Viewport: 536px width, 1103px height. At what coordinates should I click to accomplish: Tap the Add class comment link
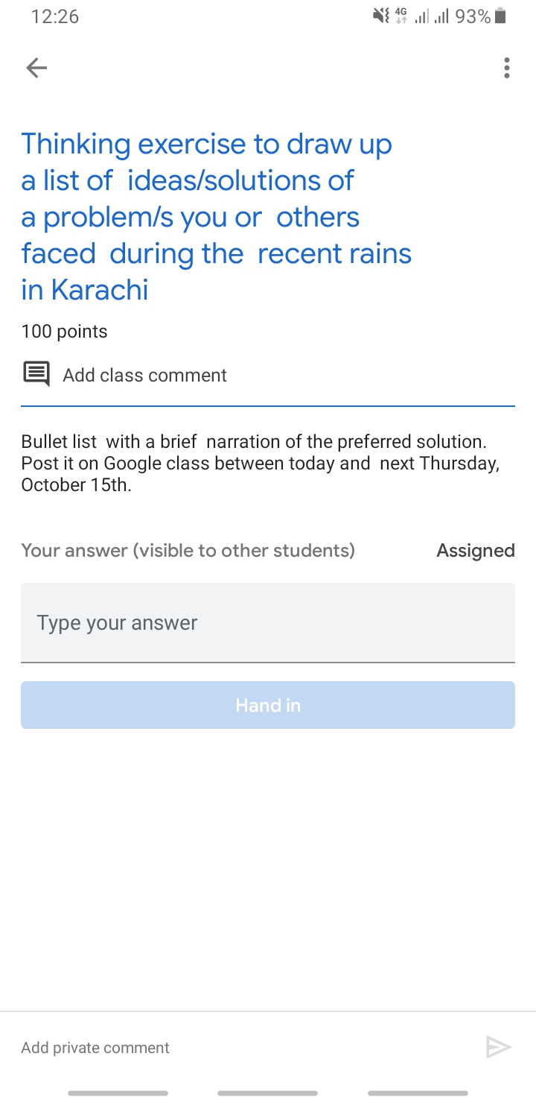[x=144, y=375]
